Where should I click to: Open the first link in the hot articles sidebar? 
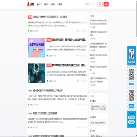point(99,22)
